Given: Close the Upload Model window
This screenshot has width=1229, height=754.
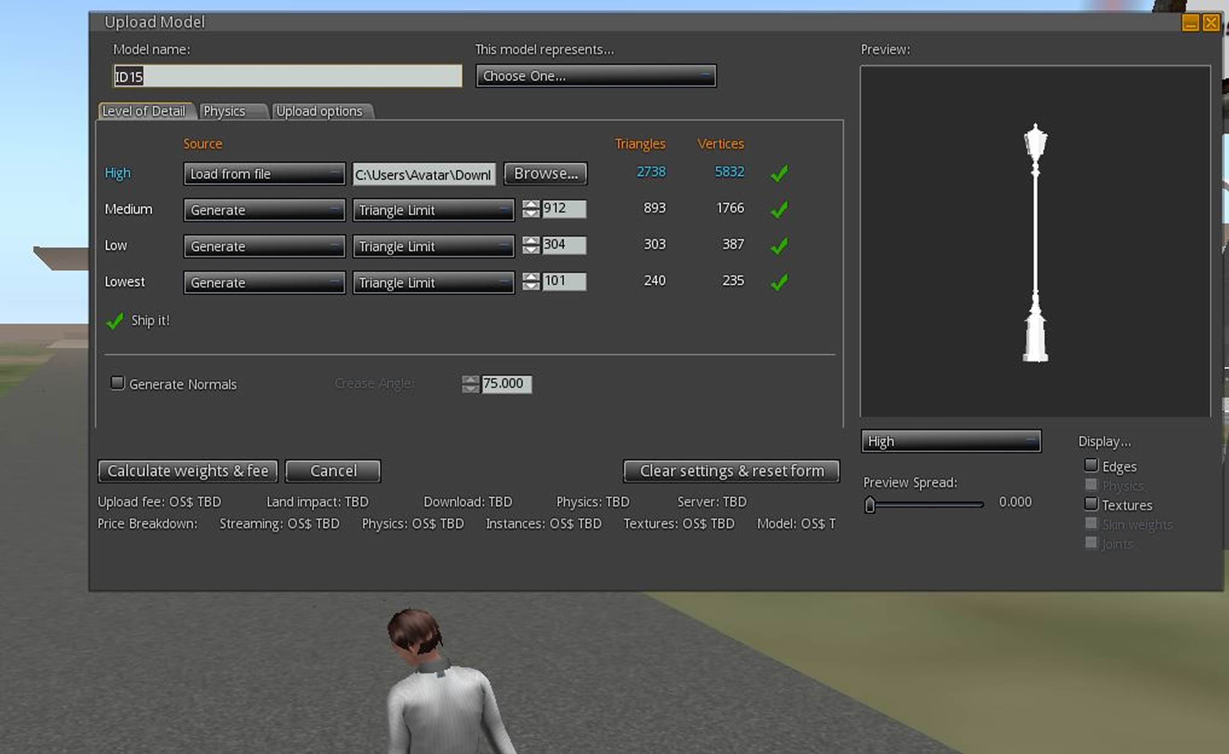Looking at the screenshot, I should click(x=1211, y=22).
